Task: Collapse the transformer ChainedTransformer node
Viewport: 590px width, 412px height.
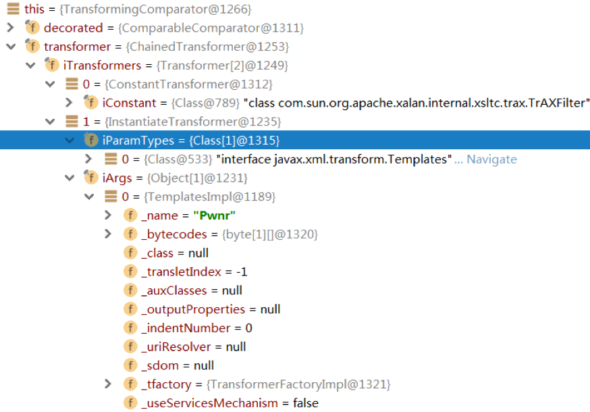Action: tap(11, 47)
